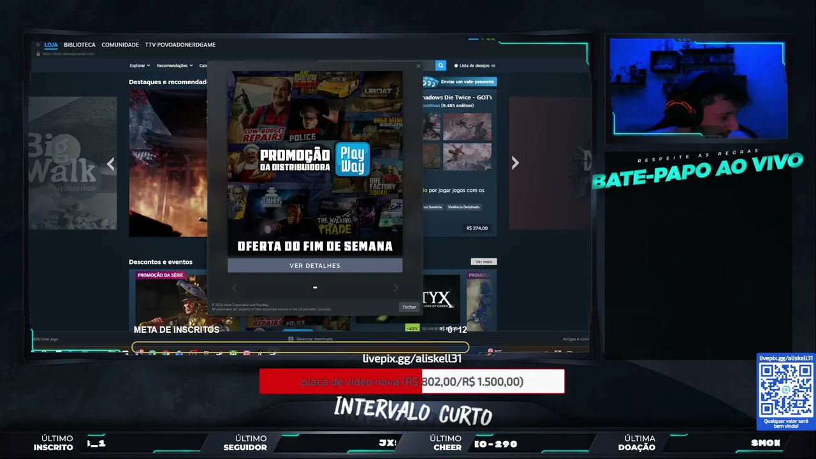Close the PlayWay promotion popup with the X

point(418,66)
